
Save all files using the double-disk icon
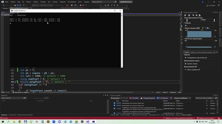point(20,6)
